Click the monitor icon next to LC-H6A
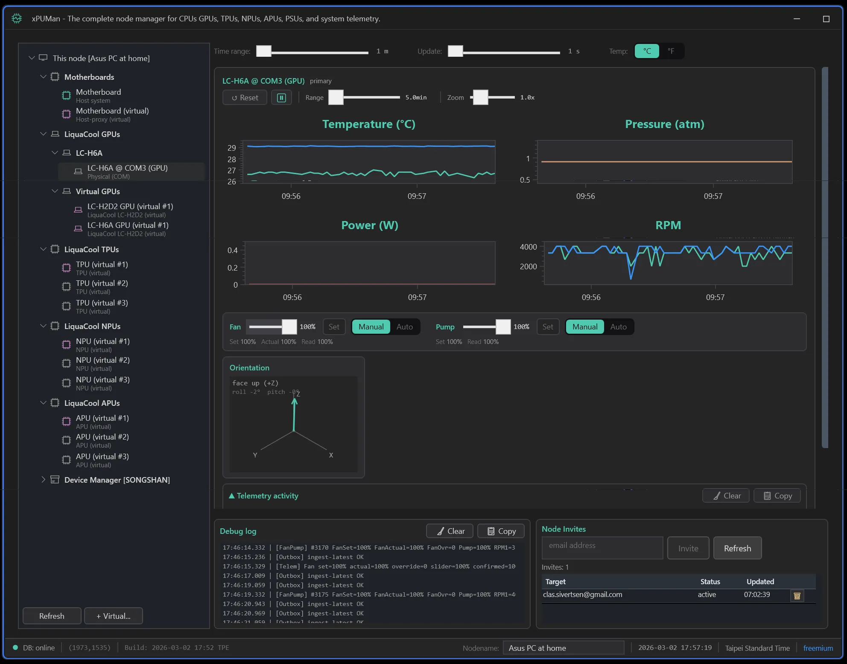The height and width of the screenshot is (664, 847). tap(67, 152)
